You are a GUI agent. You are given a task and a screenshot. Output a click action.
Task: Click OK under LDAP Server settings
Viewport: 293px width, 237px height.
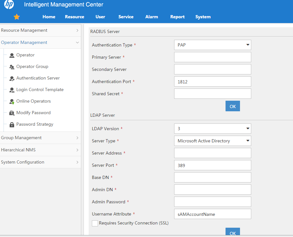pyautogui.click(x=232, y=233)
